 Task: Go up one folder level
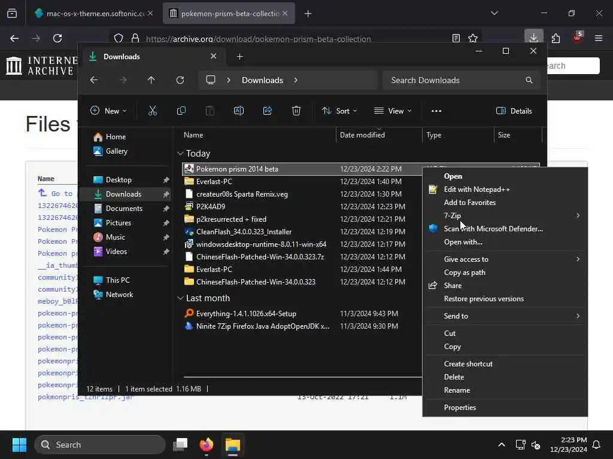point(151,80)
